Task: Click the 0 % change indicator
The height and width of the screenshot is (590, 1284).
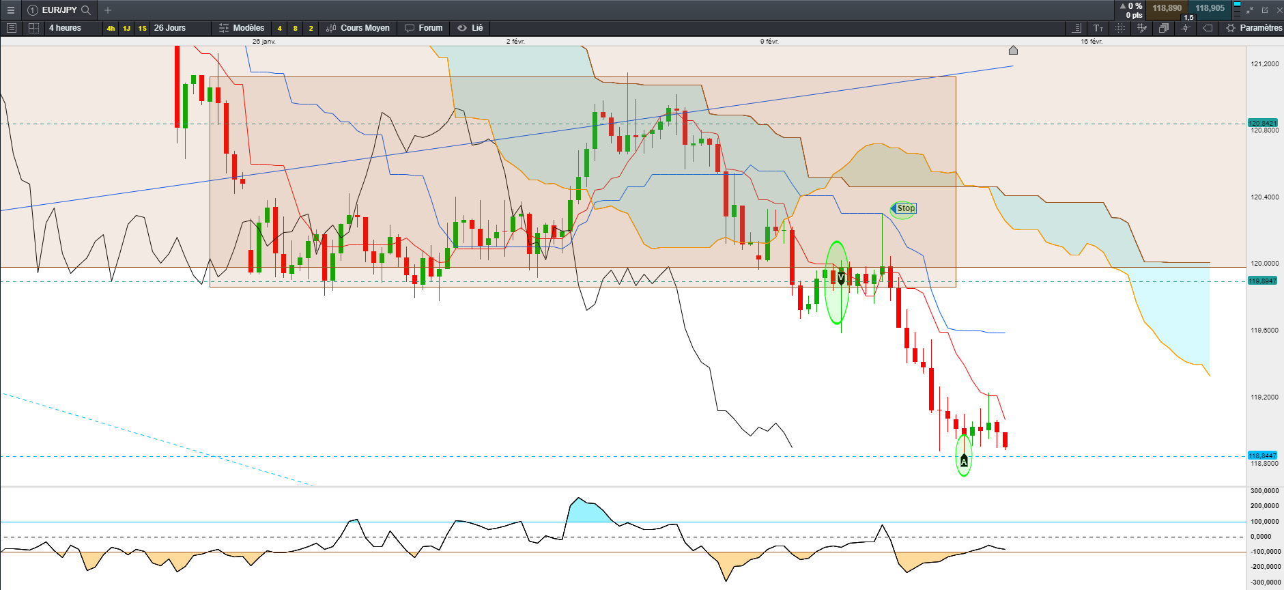Action: [x=1131, y=6]
